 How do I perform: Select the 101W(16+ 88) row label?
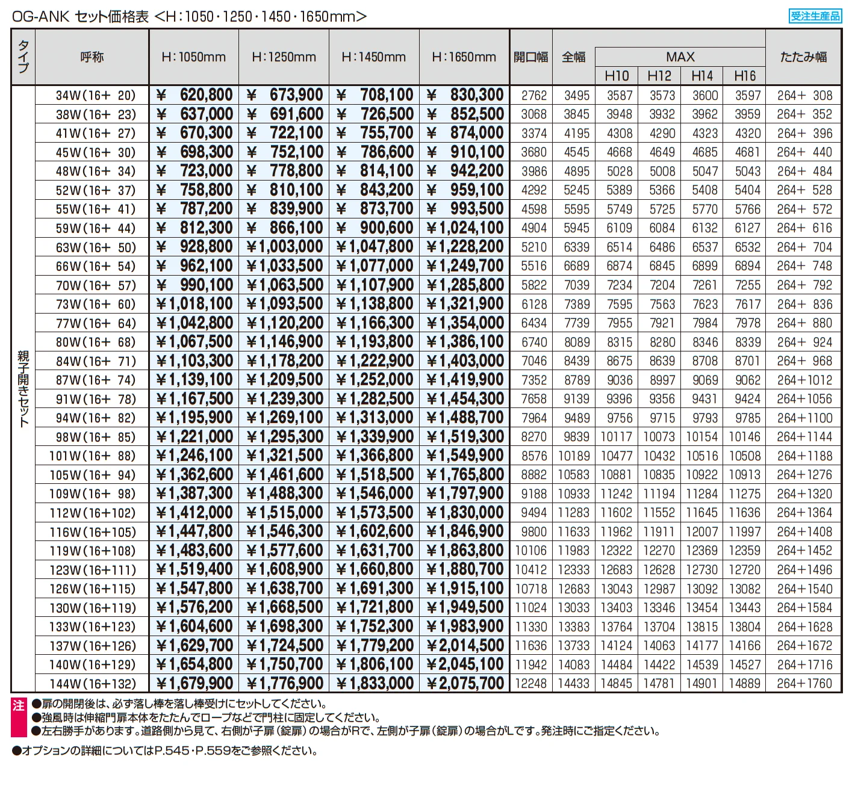point(93,456)
